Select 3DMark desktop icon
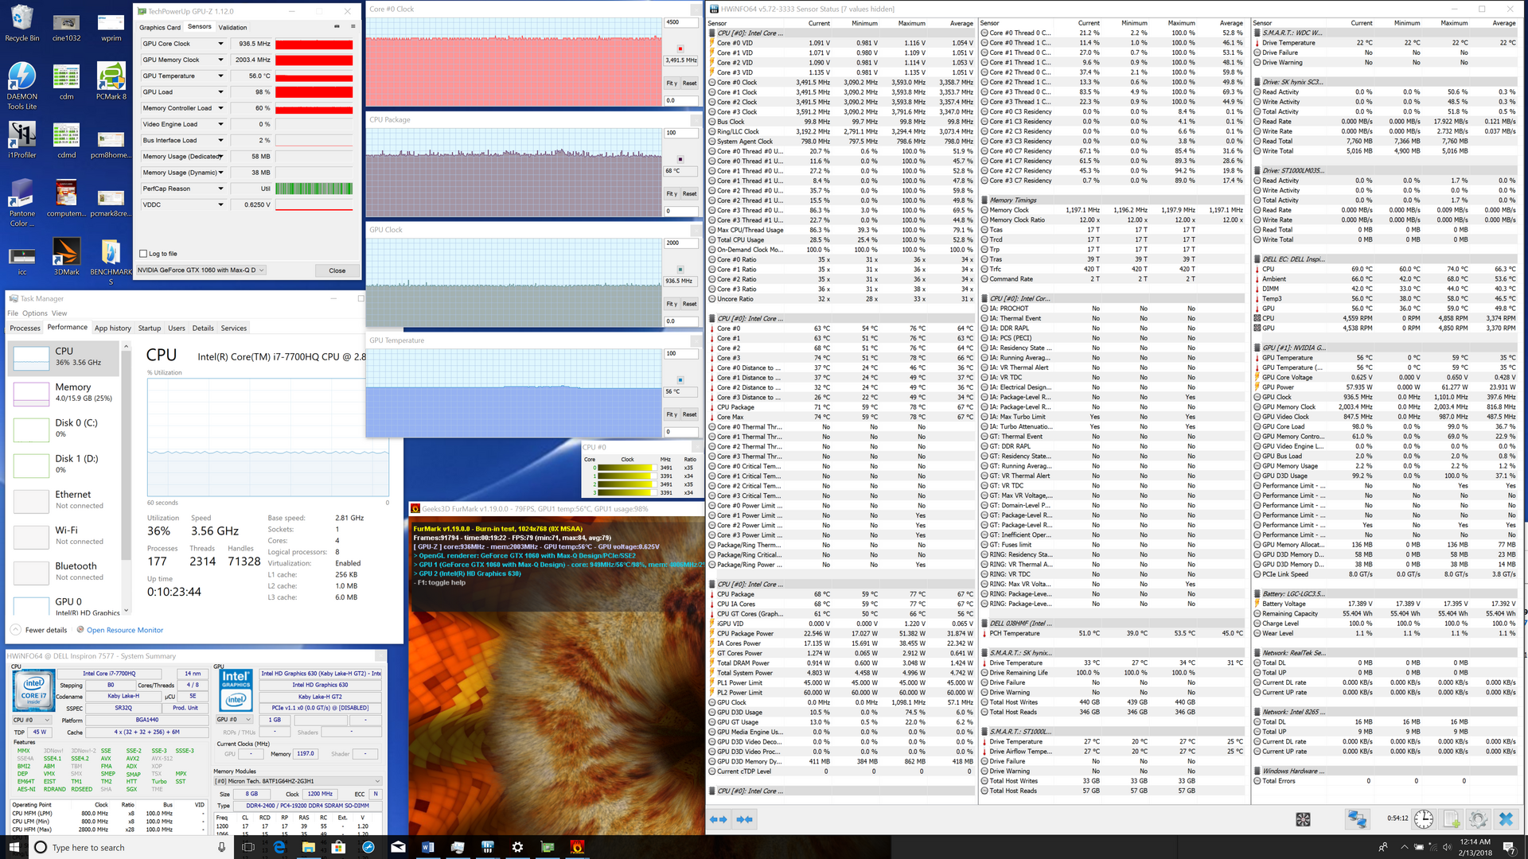Viewport: 1528px width, 859px height. click(67, 256)
